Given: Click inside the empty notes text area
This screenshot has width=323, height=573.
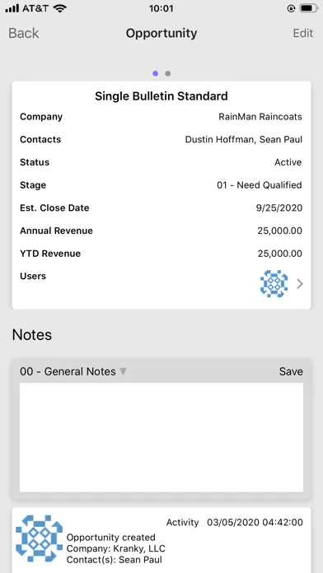Looking at the screenshot, I should pos(161,437).
